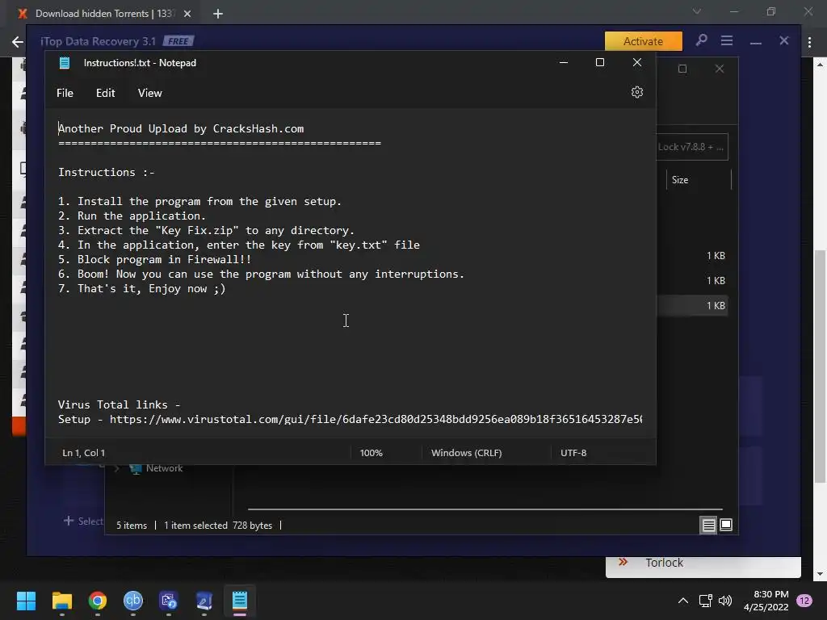827x620 pixels.
Task: Open the notification count badge
Action: (804, 601)
